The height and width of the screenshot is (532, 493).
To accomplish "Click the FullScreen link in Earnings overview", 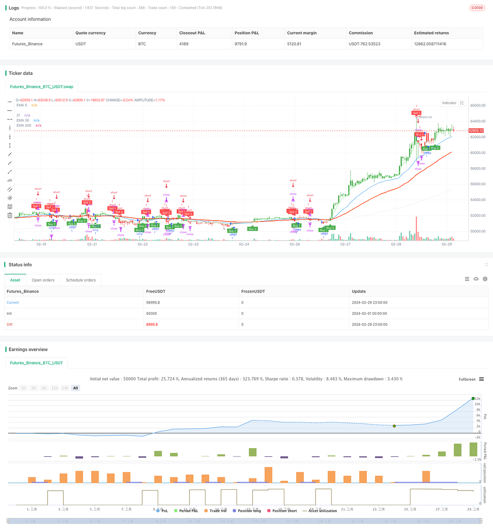I will pyautogui.click(x=466, y=379).
